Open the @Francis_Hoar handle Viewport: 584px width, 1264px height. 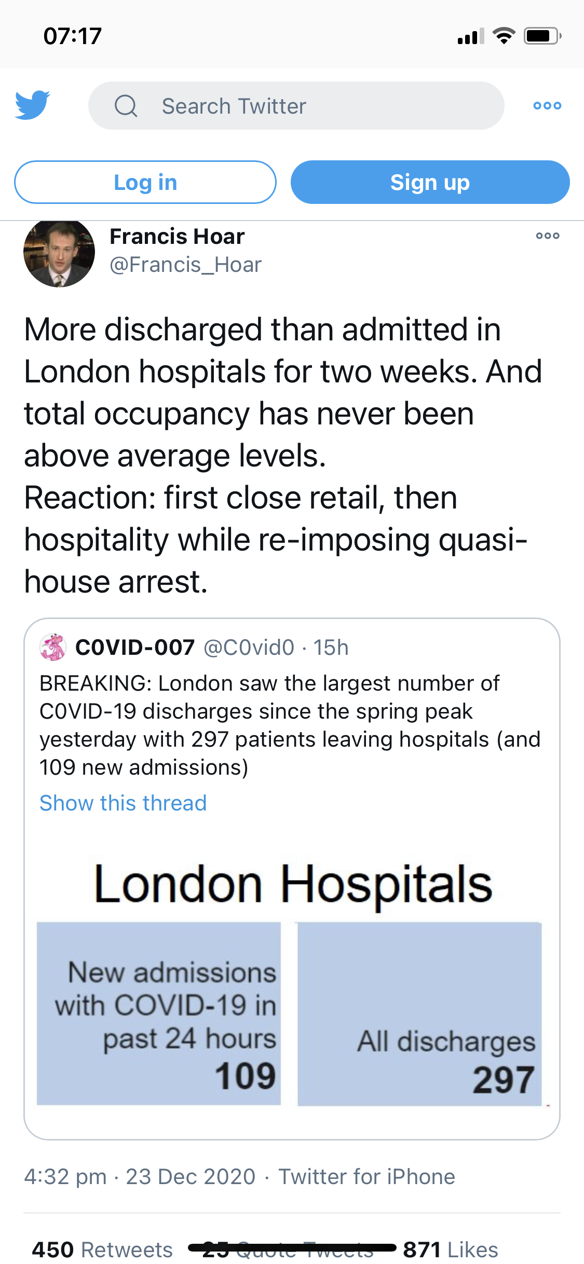(185, 265)
